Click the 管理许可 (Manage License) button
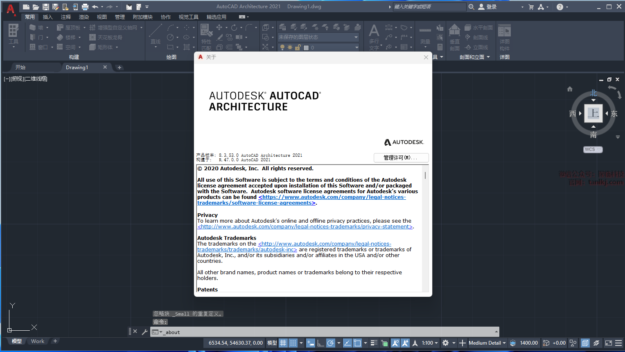Screen dimensions: 625x352 pyautogui.click(x=401, y=158)
